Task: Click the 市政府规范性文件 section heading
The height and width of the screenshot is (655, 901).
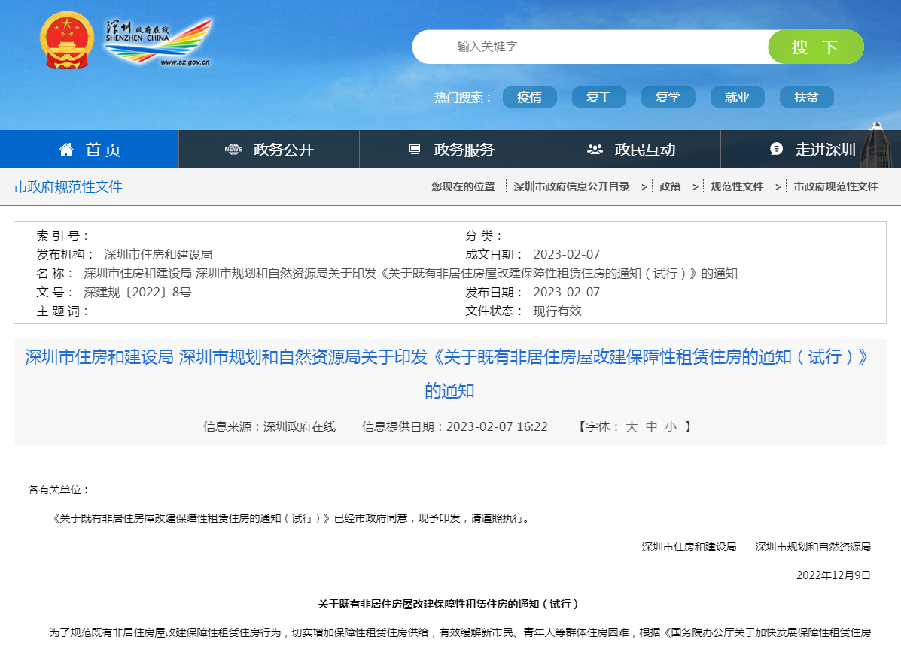Action: tap(68, 186)
